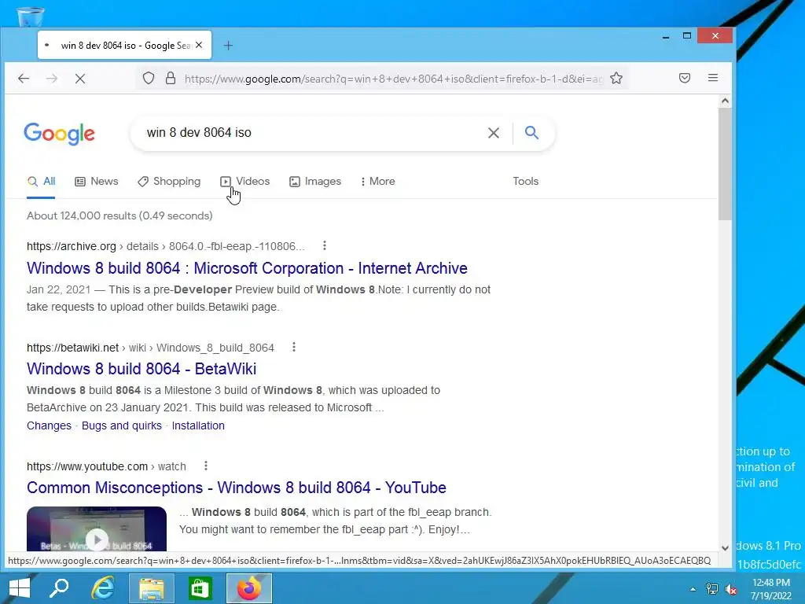Open the Recycle Bin on desktop
The width and height of the screenshot is (805, 604).
31,17
